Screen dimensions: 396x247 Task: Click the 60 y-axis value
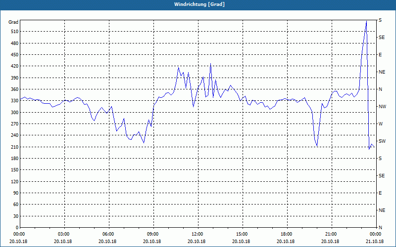point(16,205)
